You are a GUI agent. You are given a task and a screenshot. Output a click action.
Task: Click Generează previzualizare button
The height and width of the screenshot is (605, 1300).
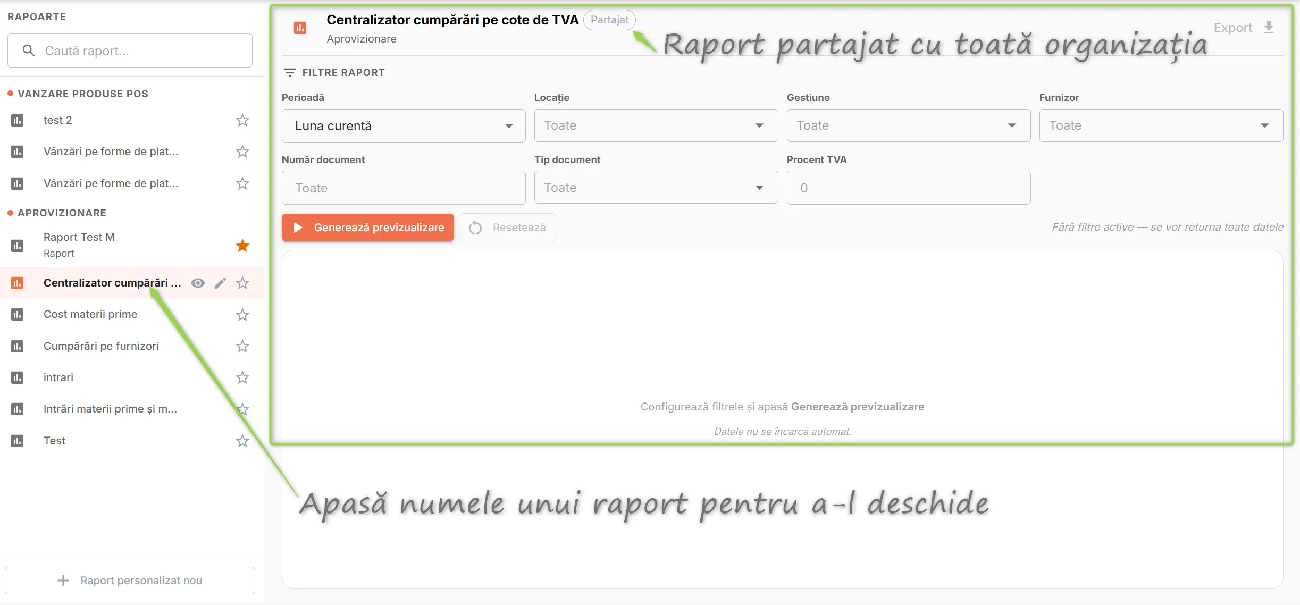click(x=368, y=228)
